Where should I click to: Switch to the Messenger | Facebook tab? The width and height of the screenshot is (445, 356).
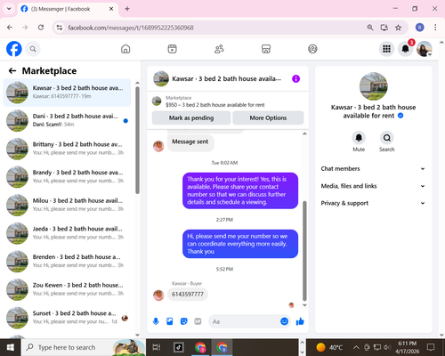click(68, 9)
